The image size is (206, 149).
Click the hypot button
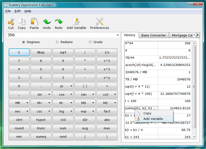(41, 120)
